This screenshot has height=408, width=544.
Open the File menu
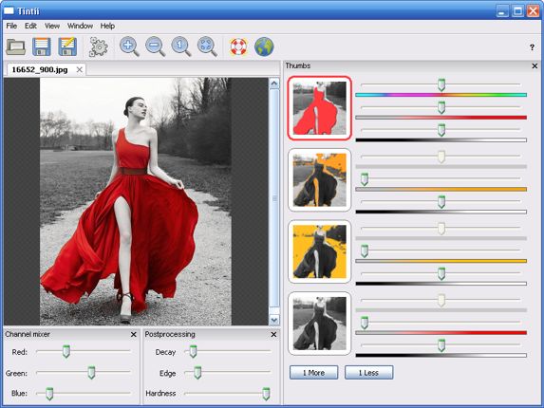click(11, 26)
